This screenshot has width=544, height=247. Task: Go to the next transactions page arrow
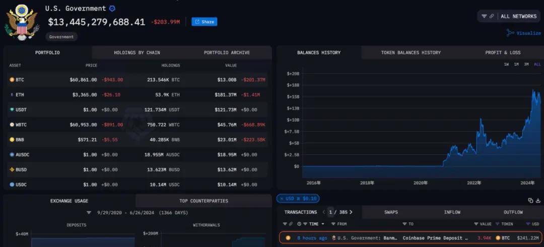pyautogui.click(x=351, y=212)
